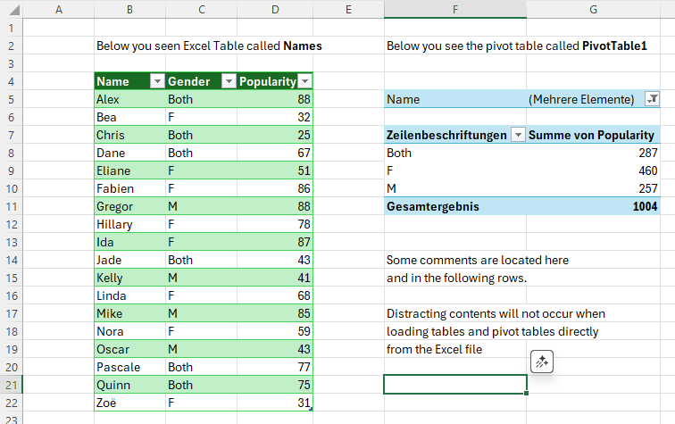Select column D via its header
Image resolution: width=675 pixels, height=424 pixels.
pos(274,9)
